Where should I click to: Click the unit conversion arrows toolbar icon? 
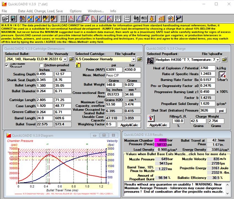point(137,19)
